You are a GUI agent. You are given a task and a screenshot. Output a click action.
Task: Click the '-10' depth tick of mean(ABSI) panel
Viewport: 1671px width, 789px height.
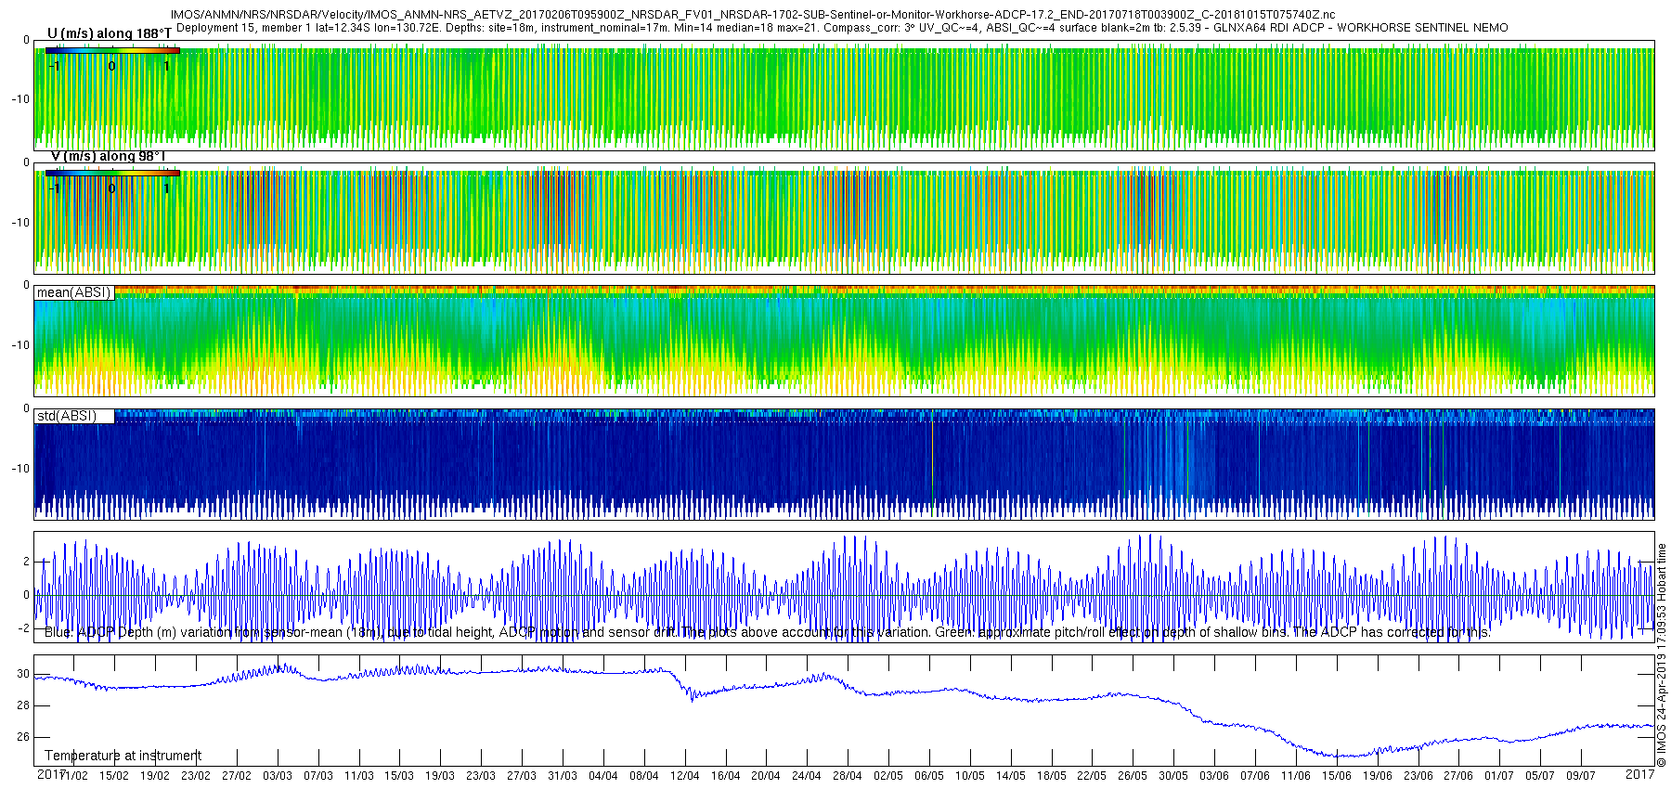20,345
